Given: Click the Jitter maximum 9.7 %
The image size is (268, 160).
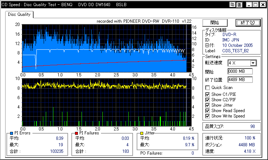Looking at the screenshot, I should click(190, 145).
